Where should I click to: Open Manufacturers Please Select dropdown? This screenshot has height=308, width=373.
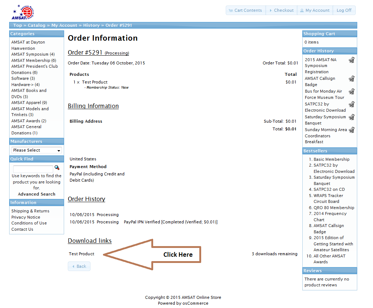click(x=37, y=150)
